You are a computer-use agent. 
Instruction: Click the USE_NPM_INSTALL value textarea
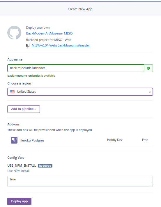[x=80, y=181]
